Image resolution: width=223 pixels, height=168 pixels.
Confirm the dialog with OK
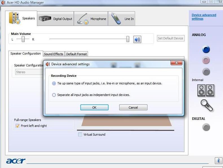pyautogui.click(x=94, y=107)
